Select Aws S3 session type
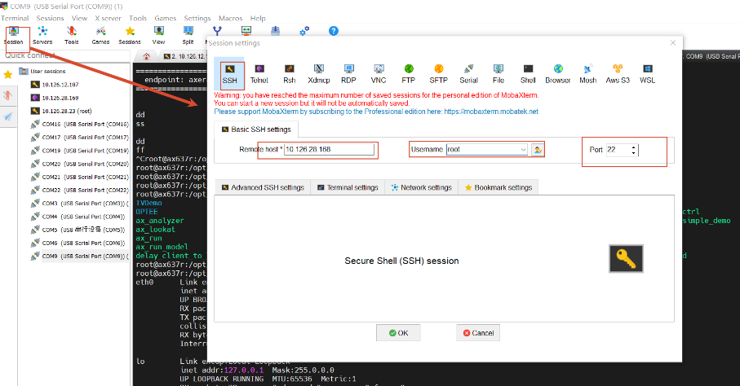The height and width of the screenshot is (386, 740). [618, 74]
